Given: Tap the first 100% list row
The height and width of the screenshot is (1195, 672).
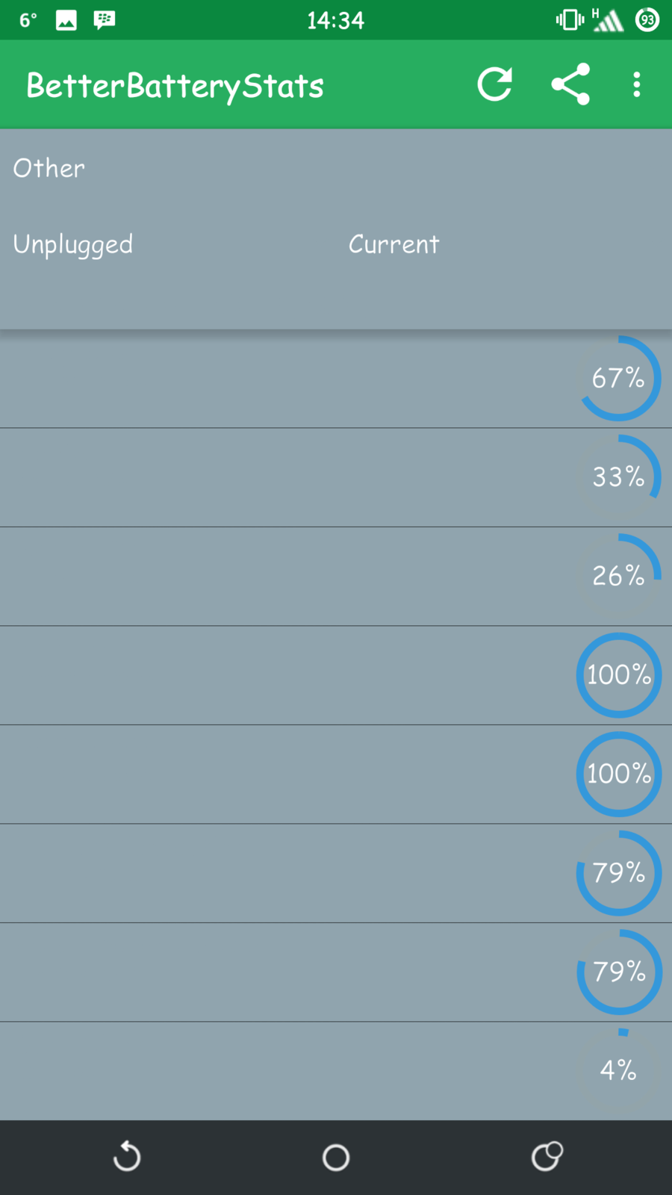Looking at the screenshot, I should coord(336,675).
